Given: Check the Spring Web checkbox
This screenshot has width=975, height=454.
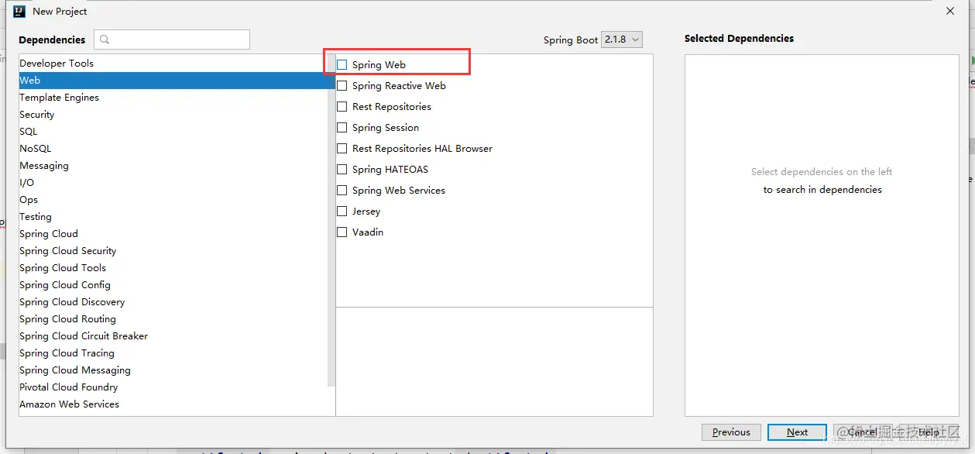Looking at the screenshot, I should coord(342,65).
